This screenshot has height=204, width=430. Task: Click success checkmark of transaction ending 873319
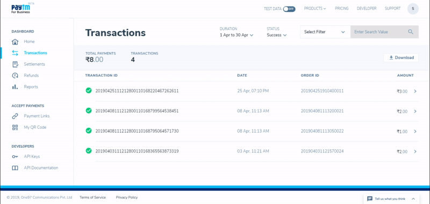89,151
